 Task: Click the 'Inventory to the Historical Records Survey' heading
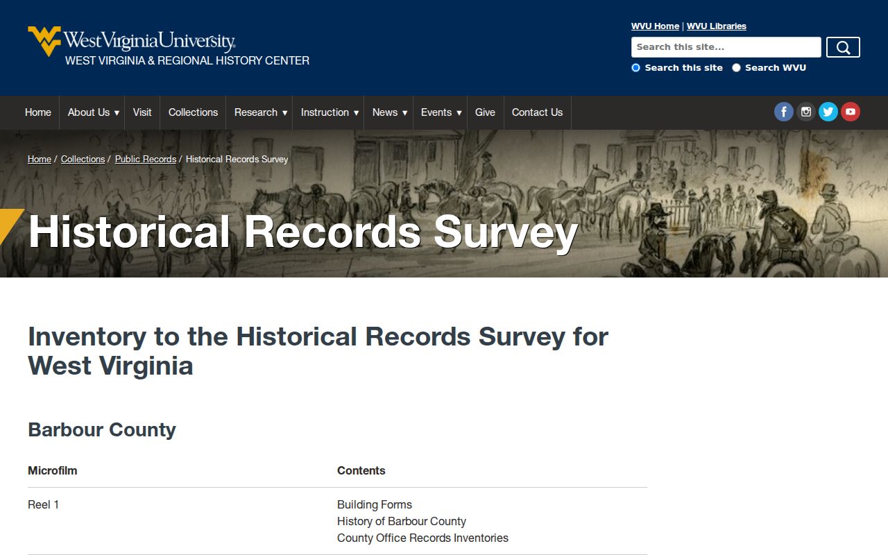click(318, 351)
